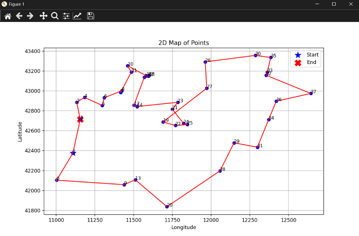Click the data point labeled 28

point(220,171)
